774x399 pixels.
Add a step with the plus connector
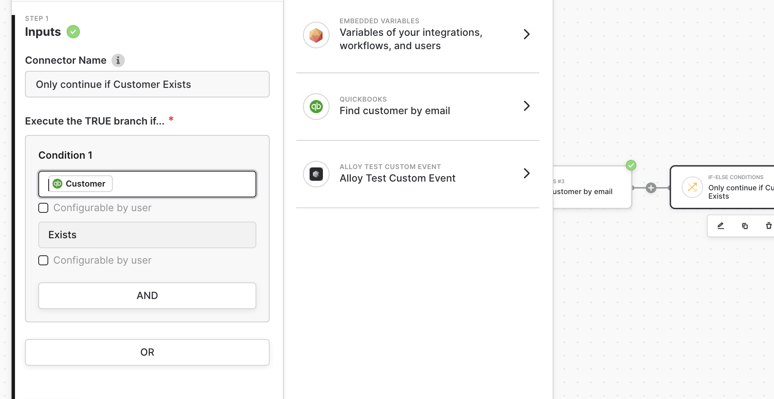pos(651,188)
